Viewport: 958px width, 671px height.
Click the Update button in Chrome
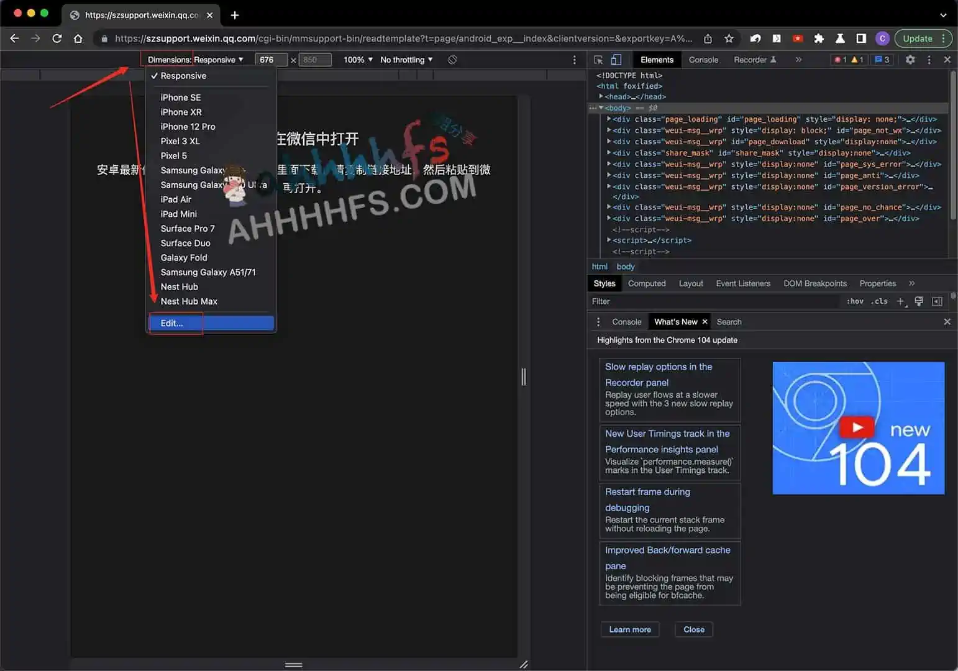coord(917,39)
